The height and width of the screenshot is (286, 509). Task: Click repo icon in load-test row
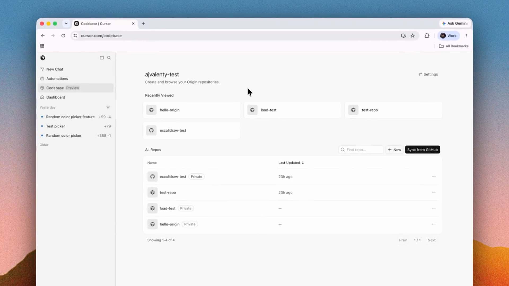(x=152, y=208)
